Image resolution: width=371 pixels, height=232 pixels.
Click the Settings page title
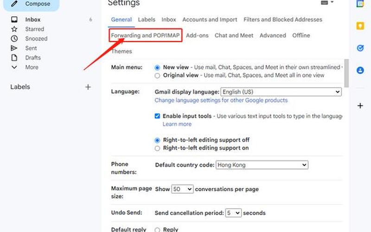click(124, 3)
